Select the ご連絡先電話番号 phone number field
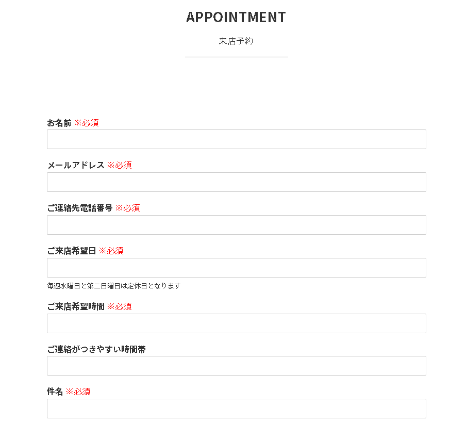This screenshot has height=423, width=467. tap(237, 225)
